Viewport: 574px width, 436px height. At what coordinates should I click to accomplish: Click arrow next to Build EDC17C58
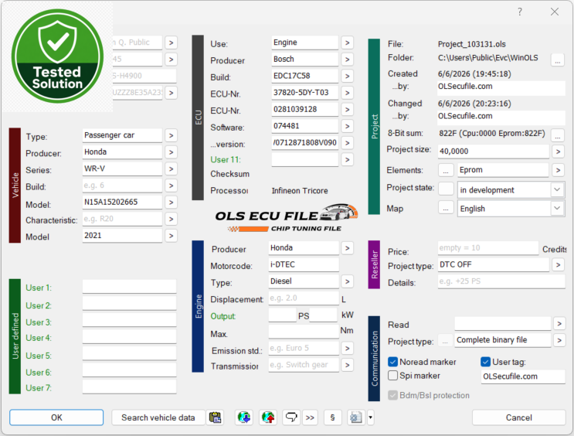pyautogui.click(x=347, y=77)
